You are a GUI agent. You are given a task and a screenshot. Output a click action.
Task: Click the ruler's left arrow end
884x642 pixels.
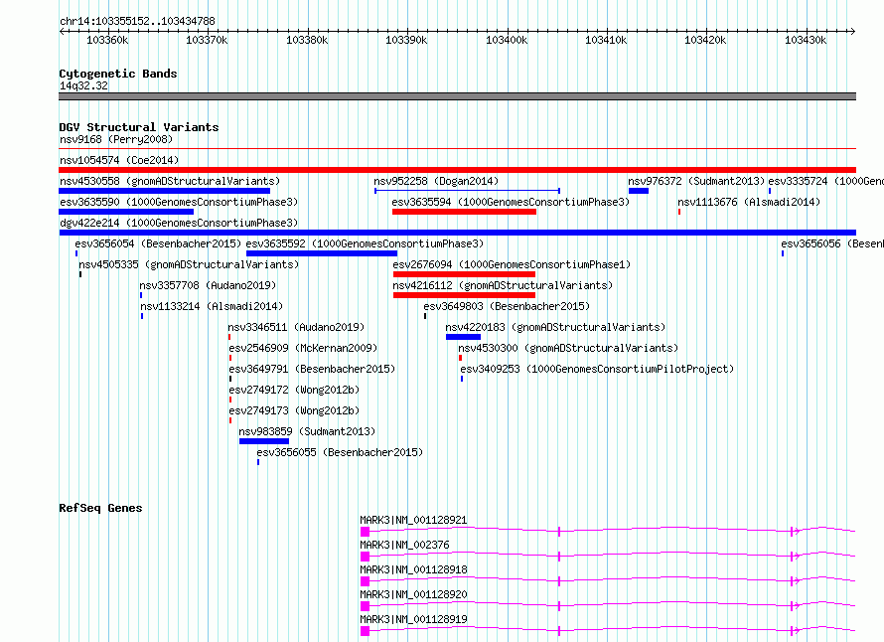pyautogui.click(x=62, y=31)
